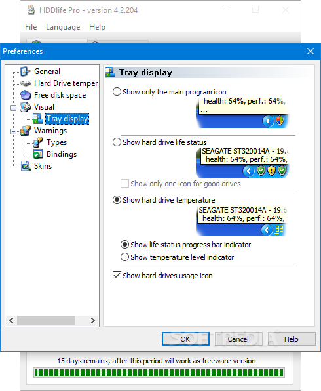The height and width of the screenshot is (391, 321).
Task: Open the Help menu in HDDlife Pro
Action: click(x=97, y=27)
